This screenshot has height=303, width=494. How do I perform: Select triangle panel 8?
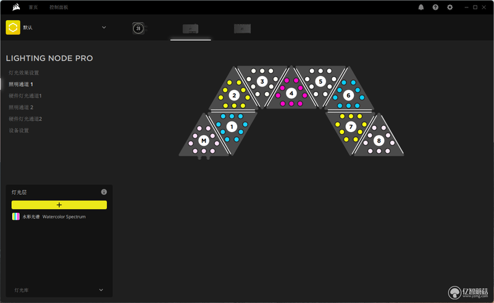[379, 141]
